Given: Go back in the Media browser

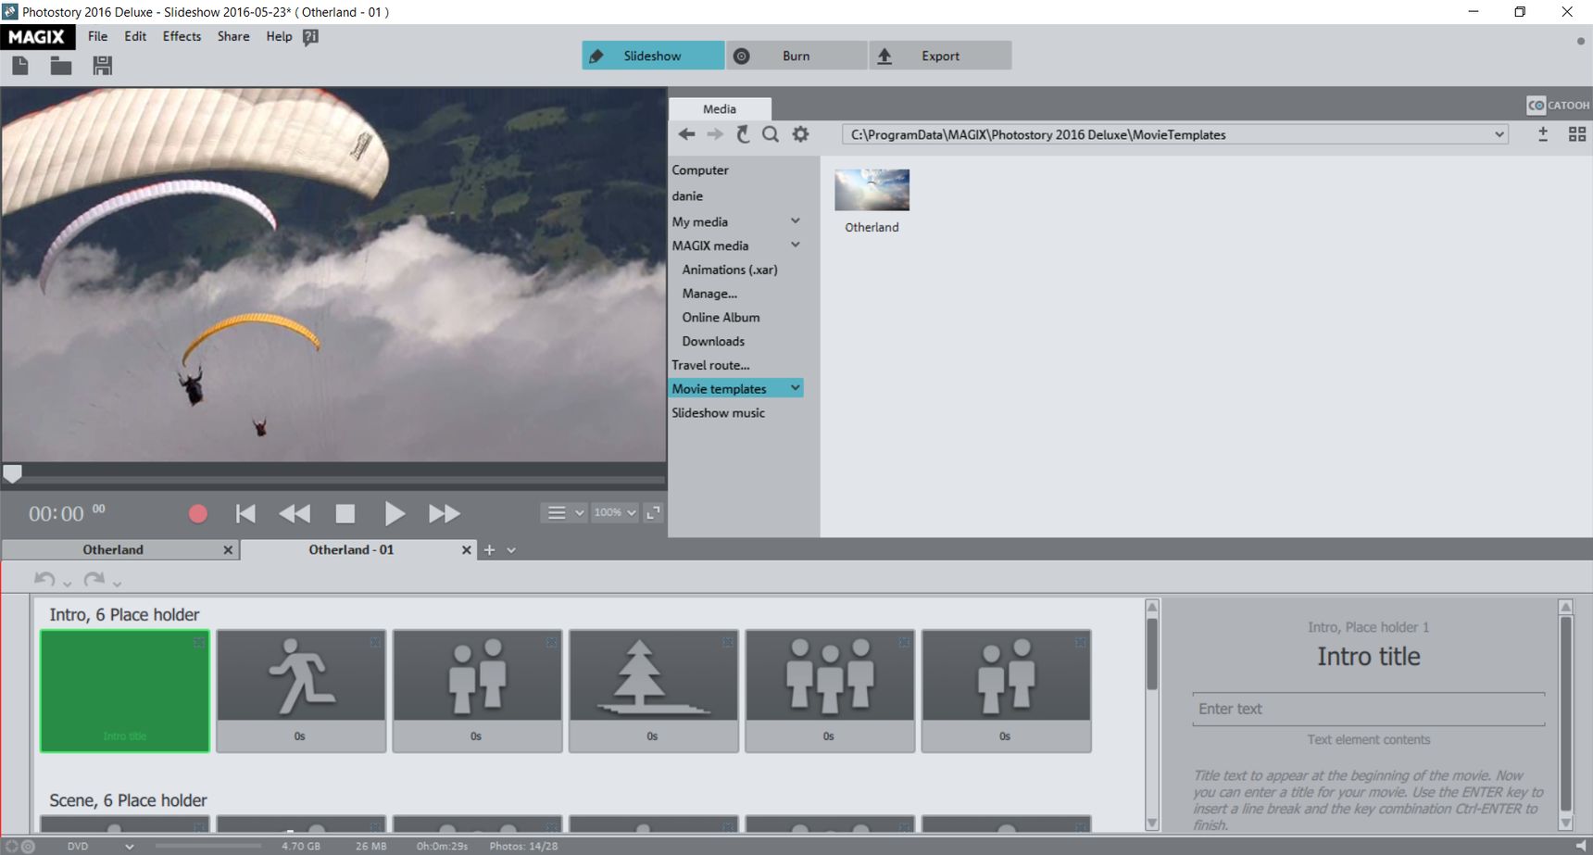Looking at the screenshot, I should pyautogui.click(x=686, y=134).
